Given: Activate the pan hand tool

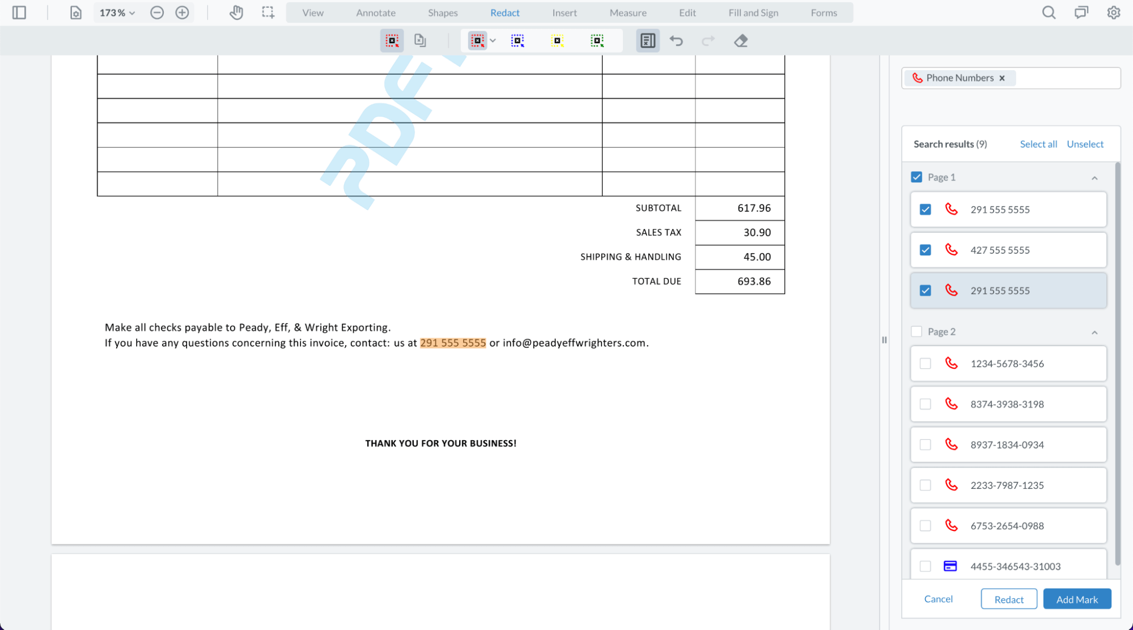Looking at the screenshot, I should 236,12.
